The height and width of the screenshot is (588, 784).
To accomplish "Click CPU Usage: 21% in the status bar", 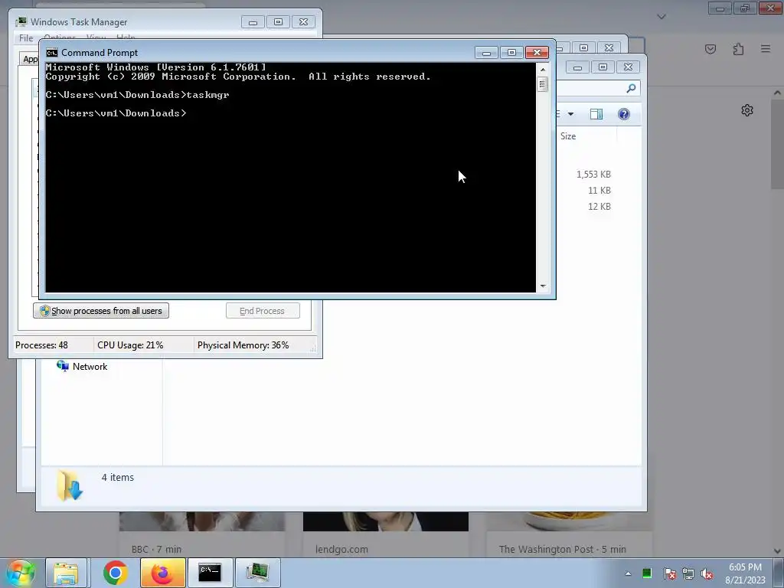I will click(130, 345).
